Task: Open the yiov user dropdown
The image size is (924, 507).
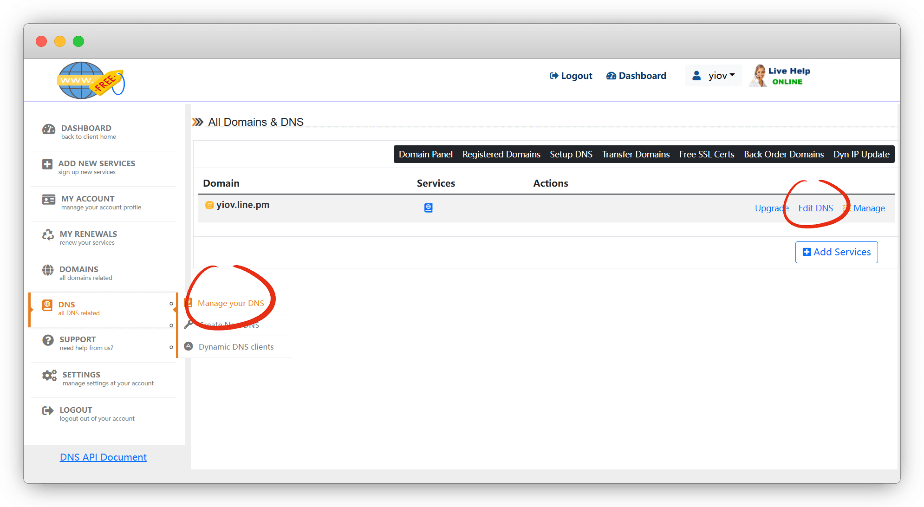Action: 714,76
